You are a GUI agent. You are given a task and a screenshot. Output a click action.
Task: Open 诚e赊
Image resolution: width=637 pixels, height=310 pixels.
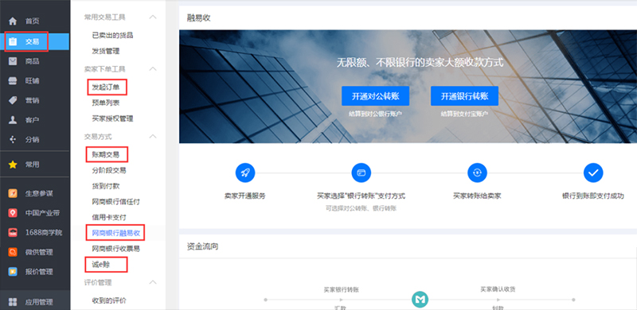101,265
